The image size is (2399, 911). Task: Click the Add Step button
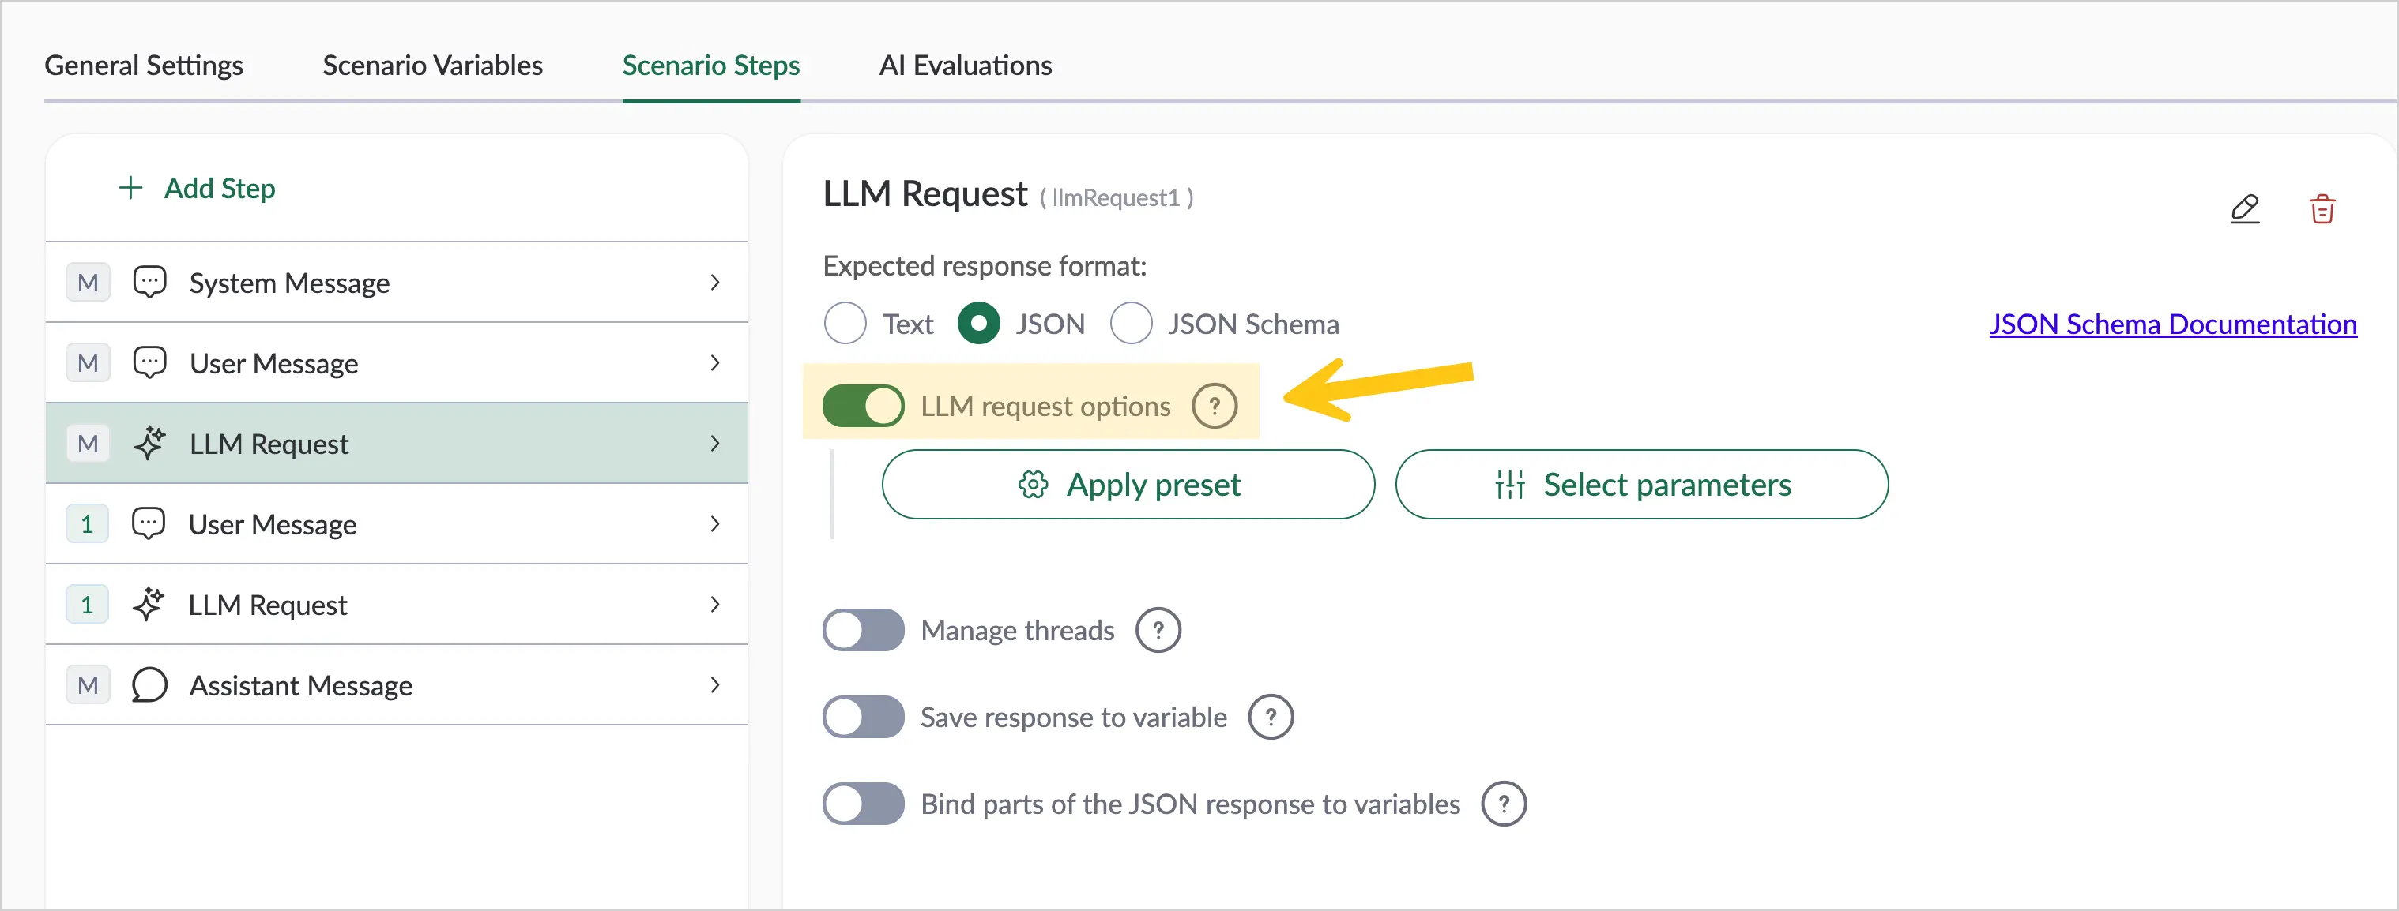click(198, 188)
